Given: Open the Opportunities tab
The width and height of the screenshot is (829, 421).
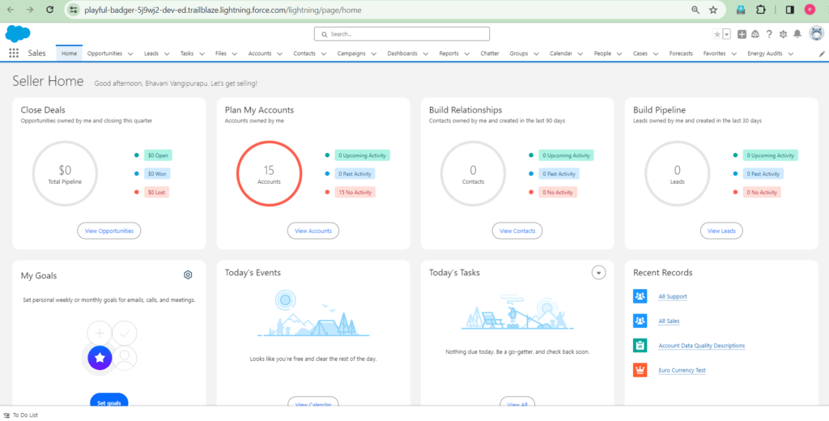Looking at the screenshot, I should pyautogui.click(x=104, y=53).
